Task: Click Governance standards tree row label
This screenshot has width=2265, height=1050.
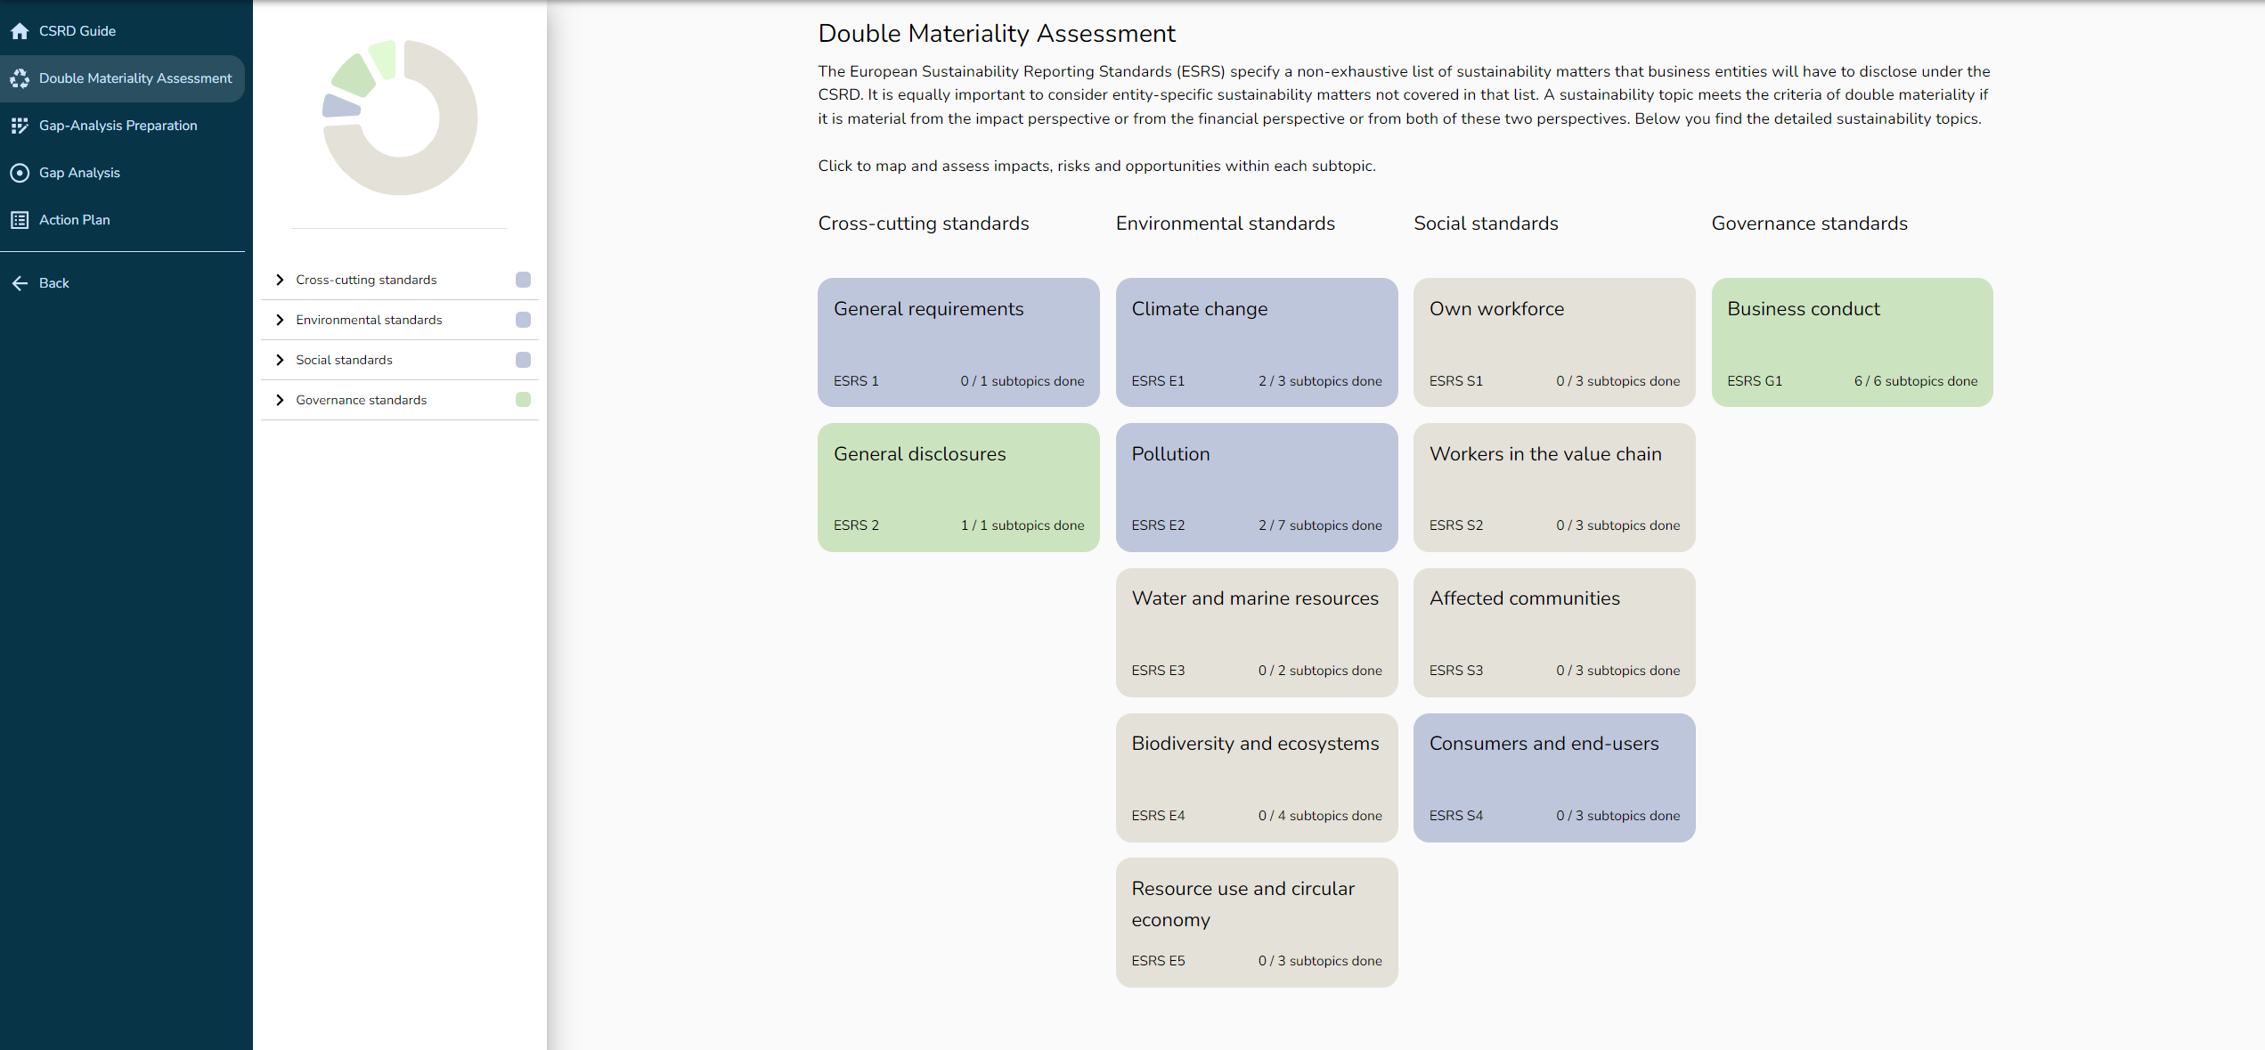Action: tap(361, 400)
